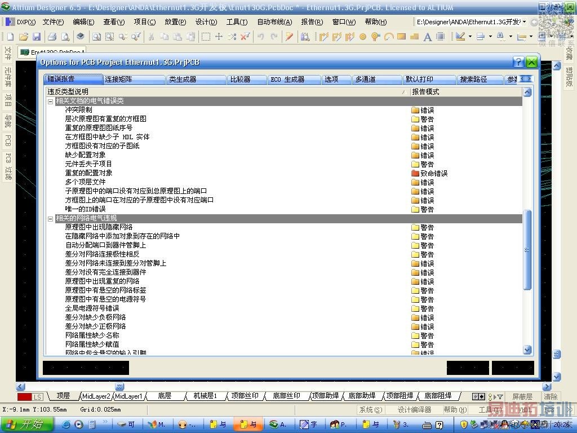Screen dimensions: 577x433
Task: Click the tab scroll arrows right of 参数 tab
Action: click(526, 79)
